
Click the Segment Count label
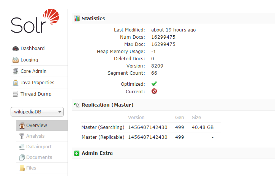126,73
